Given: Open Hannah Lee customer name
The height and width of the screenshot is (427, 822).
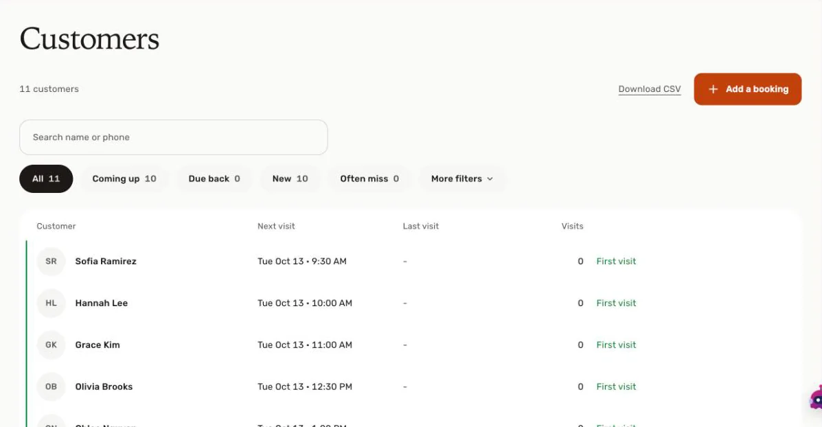Looking at the screenshot, I should click(101, 303).
